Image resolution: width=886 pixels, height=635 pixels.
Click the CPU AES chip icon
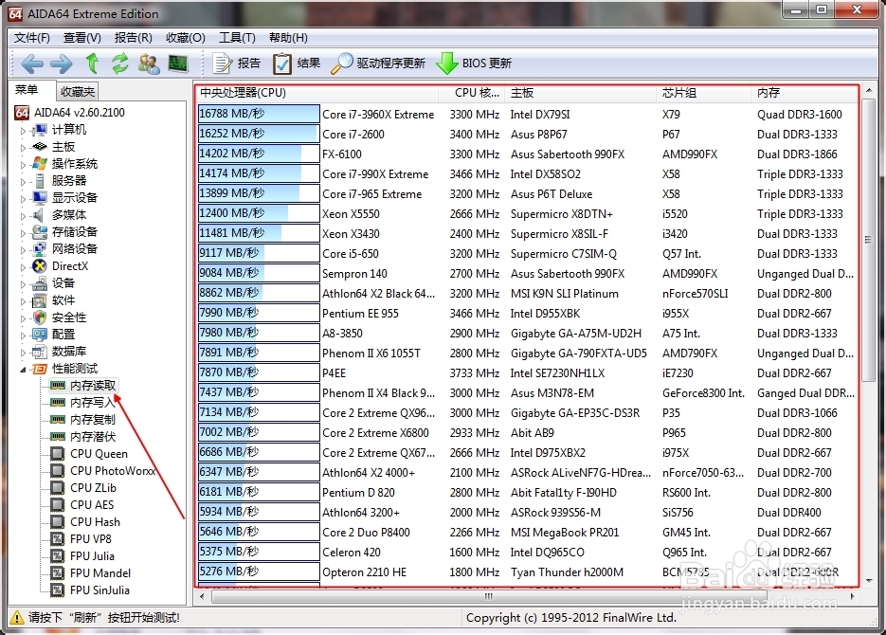tap(58, 504)
